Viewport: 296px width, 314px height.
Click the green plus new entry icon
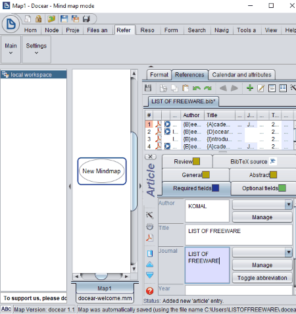250,88
